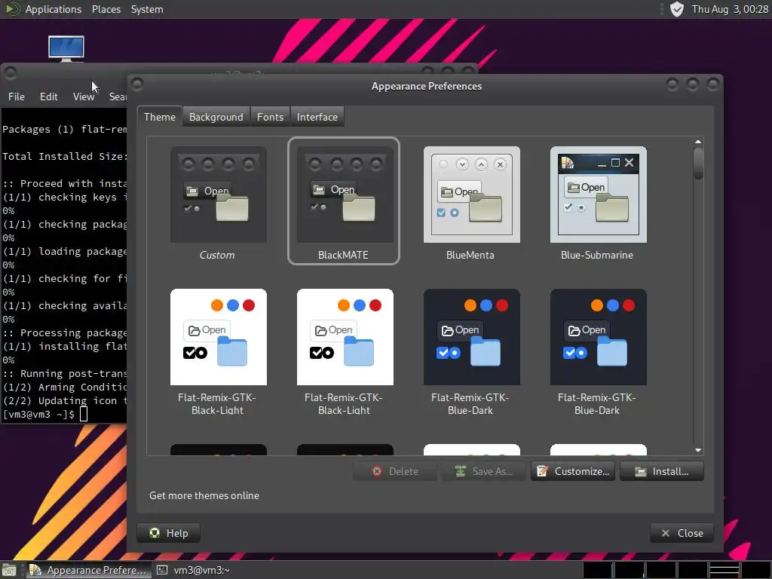Click the '(1/2) Arming Conditio' terminal line
The width and height of the screenshot is (772, 579).
point(65,387)
